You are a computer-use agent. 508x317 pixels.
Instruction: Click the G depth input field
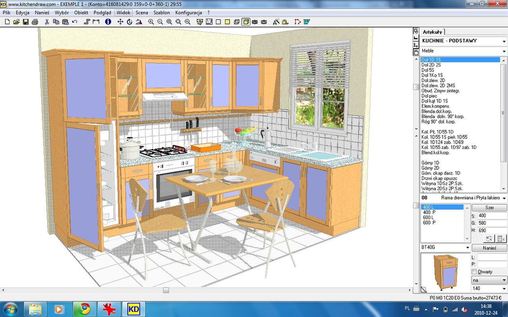point(491,223)
